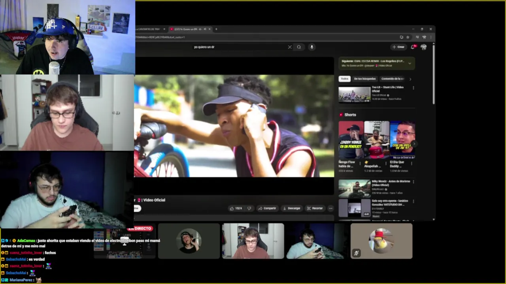Click the Compartir share button
Screen dimensions: 506x284
267,208
